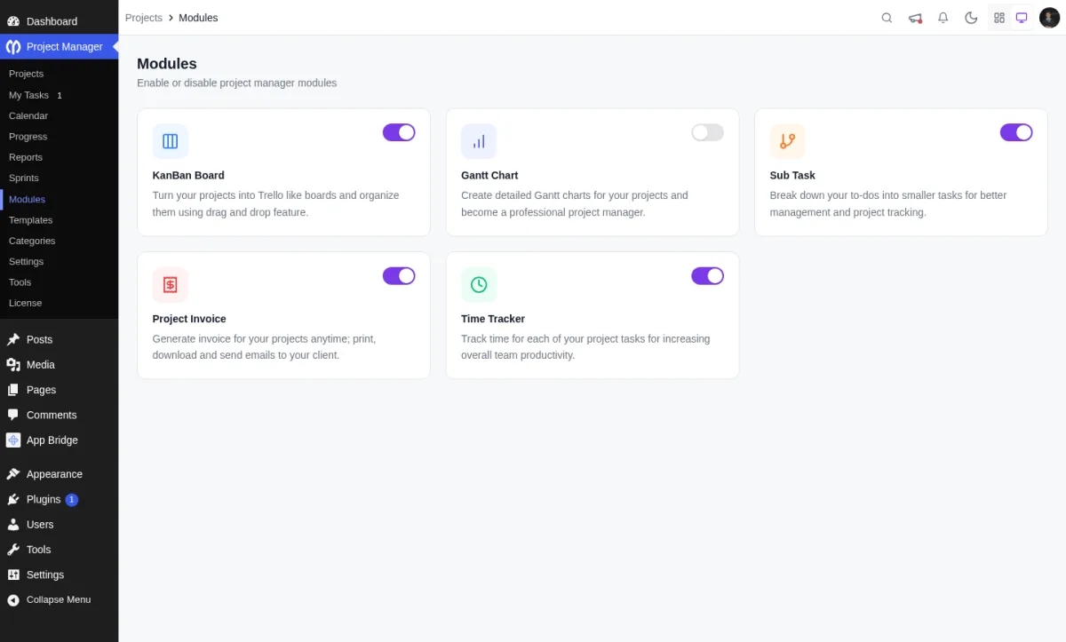Click the Project Manager logo icon
The image size is (1066, 642).
pyautogui.click(x=13, y=46)
